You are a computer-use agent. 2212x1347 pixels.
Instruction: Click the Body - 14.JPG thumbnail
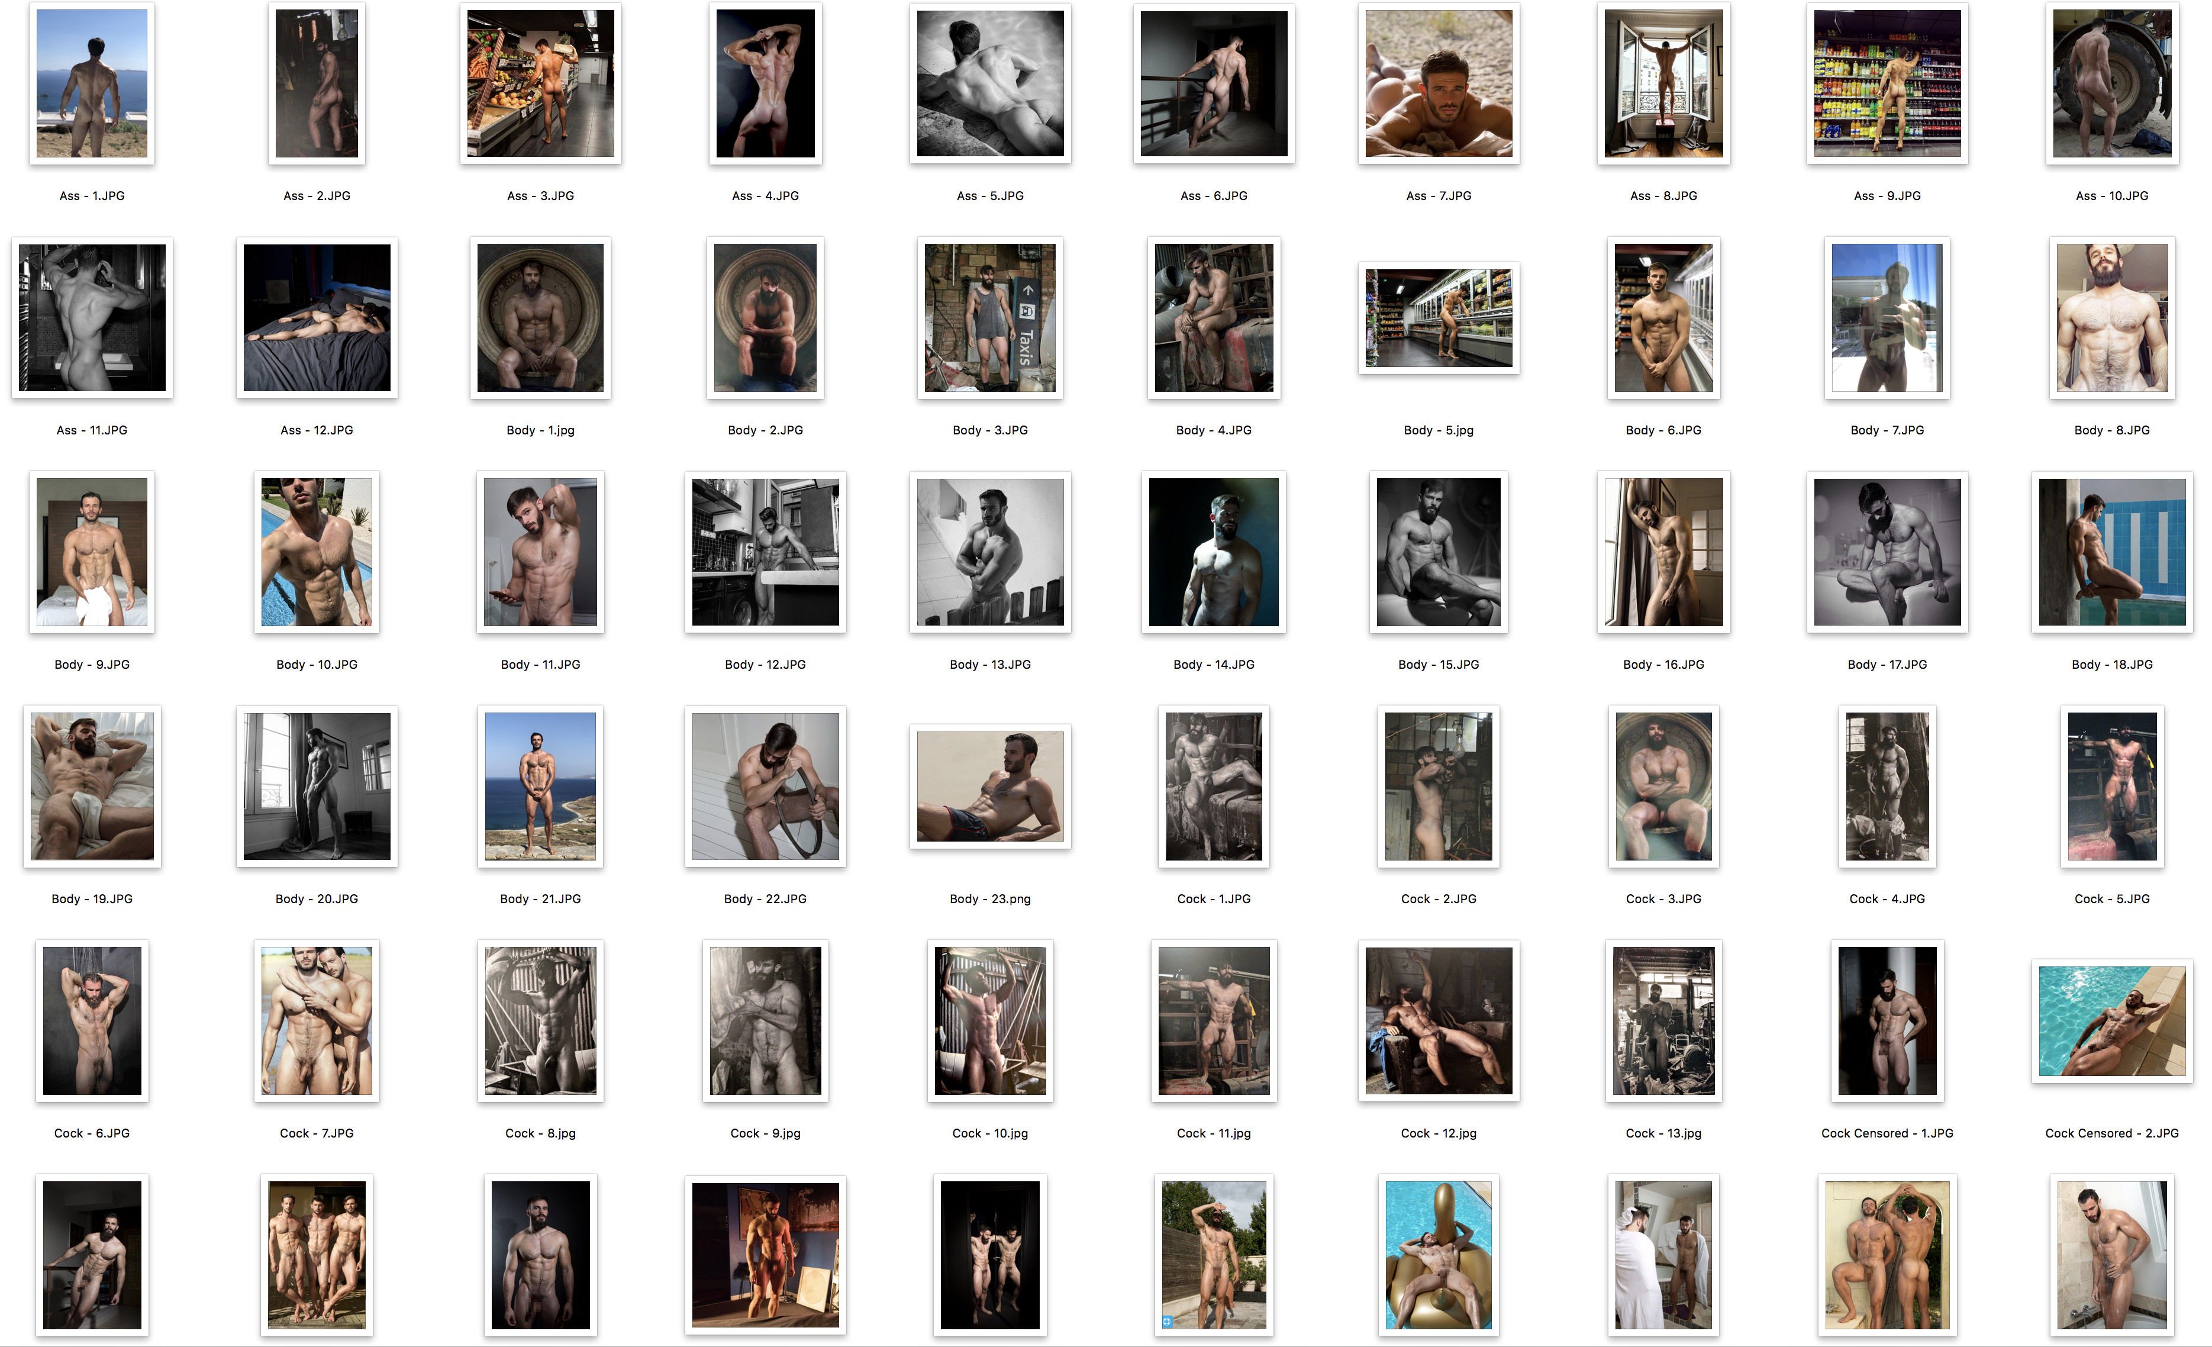[1214, 552]
